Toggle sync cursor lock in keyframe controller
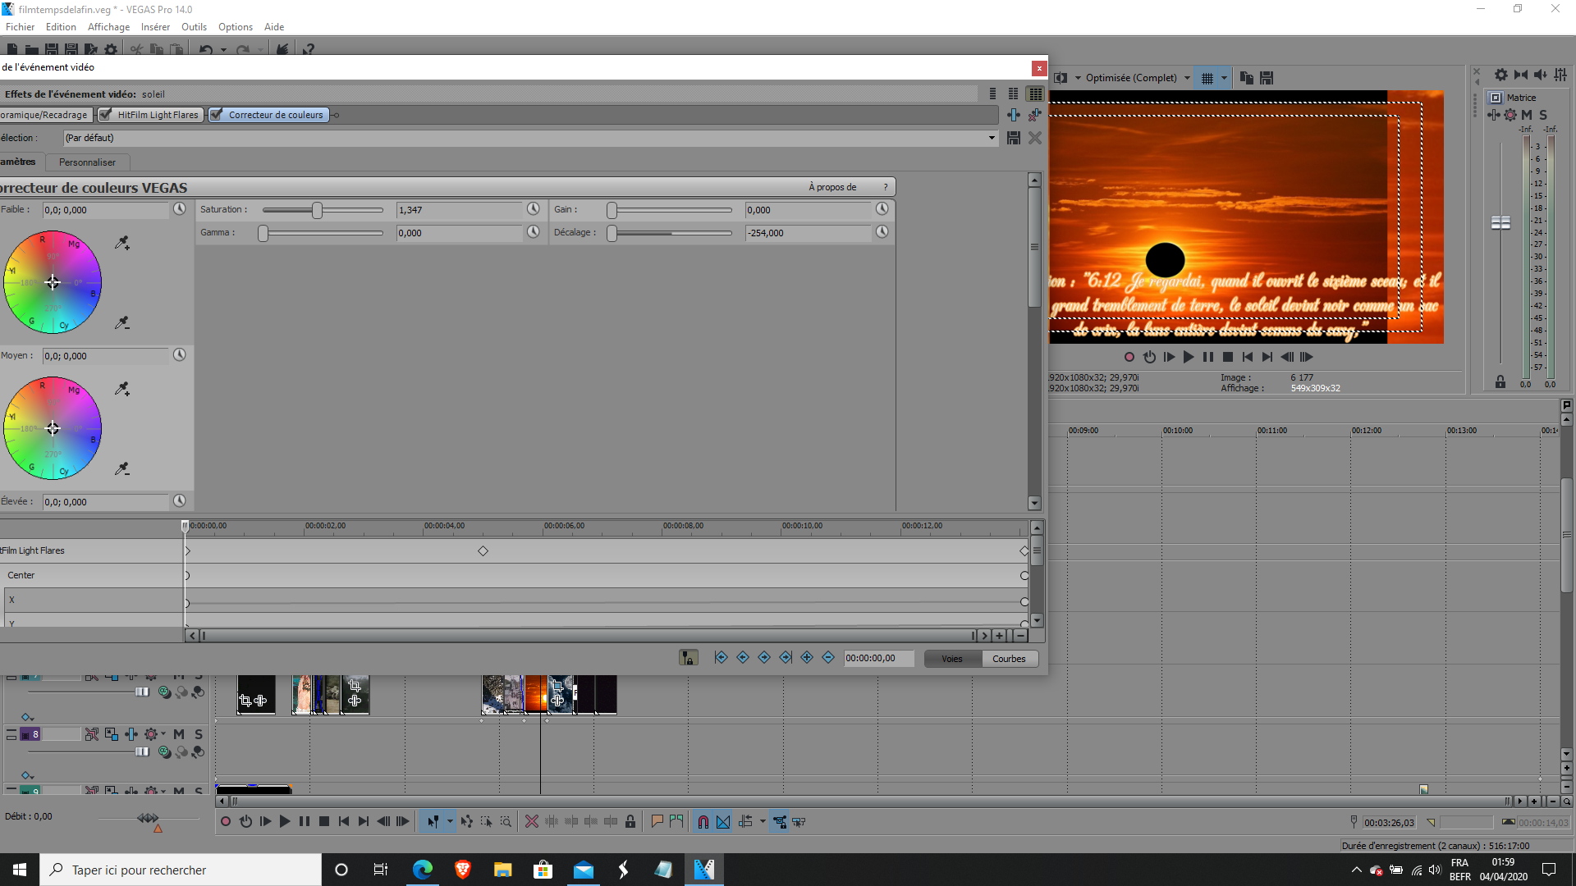Viewport: 1576px width, 886px height. (x=688, y=658)
